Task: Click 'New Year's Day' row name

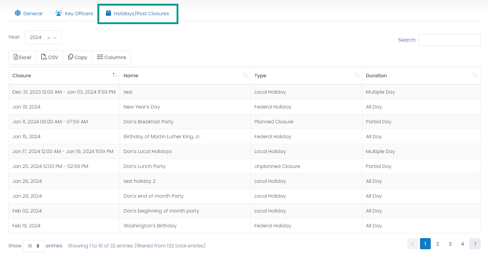Action: 142,107
